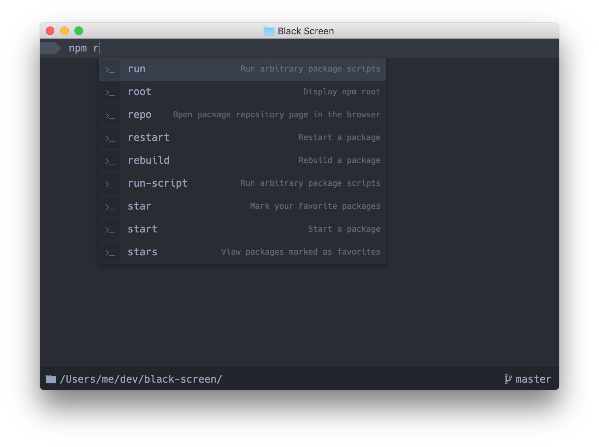Click the terminal icon beside run-script
This screenshot has height=447, width=599.
click(110, 184)
